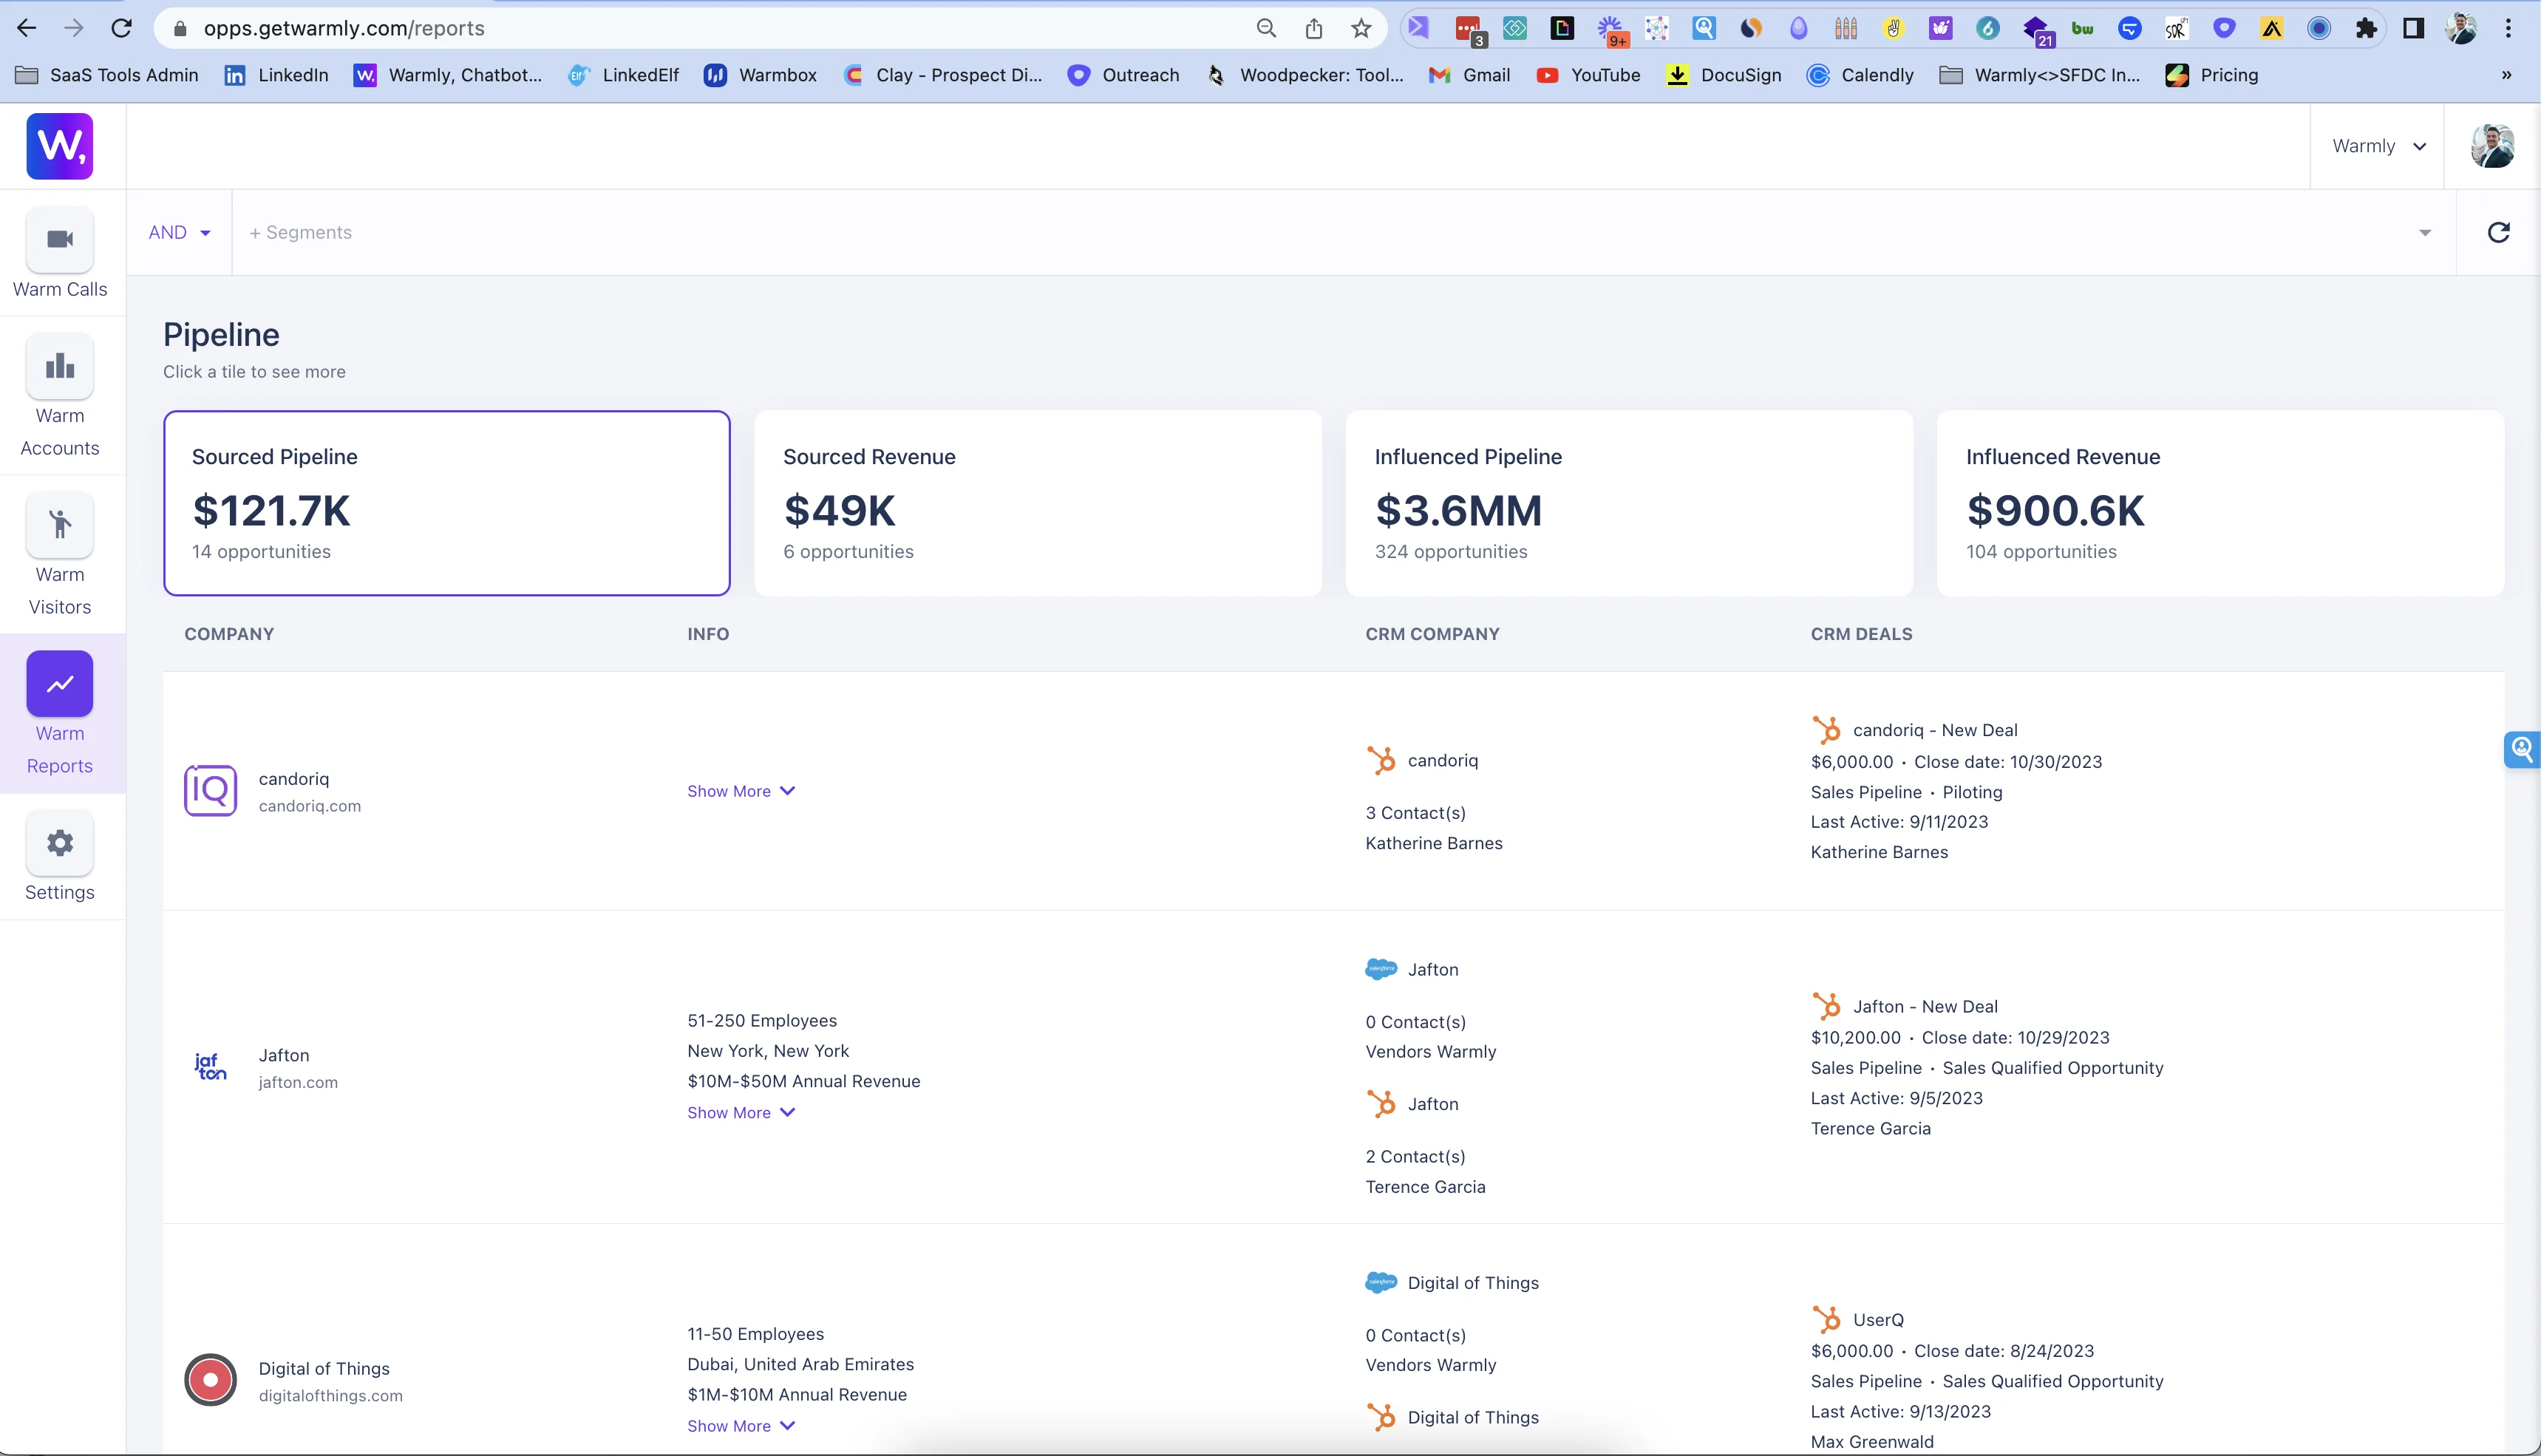Go to Warm Visitors section
Screen dimensions: 2541x1456
click(60, 556)
